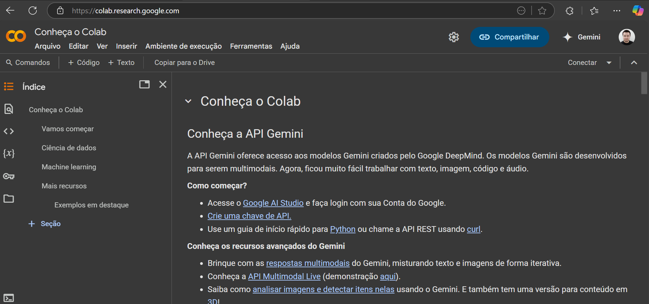Add a text cell with + Texto
The height and width of the screenshot is (304, 649).
pos(121,63)
